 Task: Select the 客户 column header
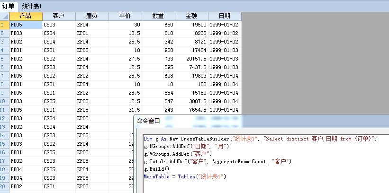pos(59,17)
